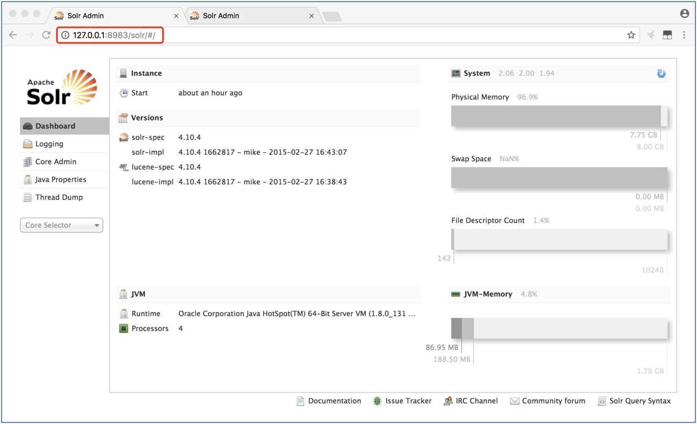Open Java Properties page
697x424 pixels.
65,179
